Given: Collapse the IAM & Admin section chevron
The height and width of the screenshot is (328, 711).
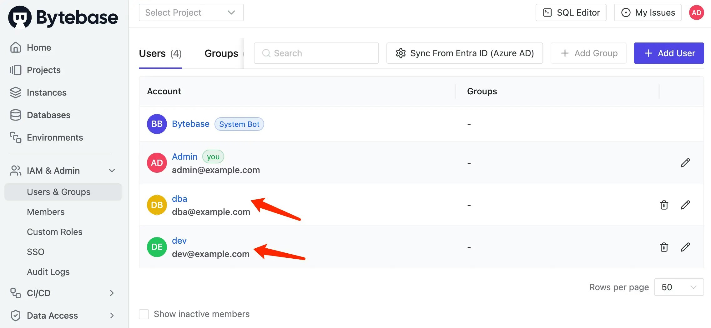Looking at the screenshot, I should (x=112, y=171).
